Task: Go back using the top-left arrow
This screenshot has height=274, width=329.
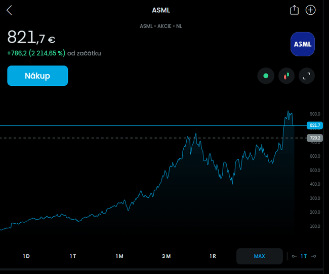Action: [x=10, y=10]
